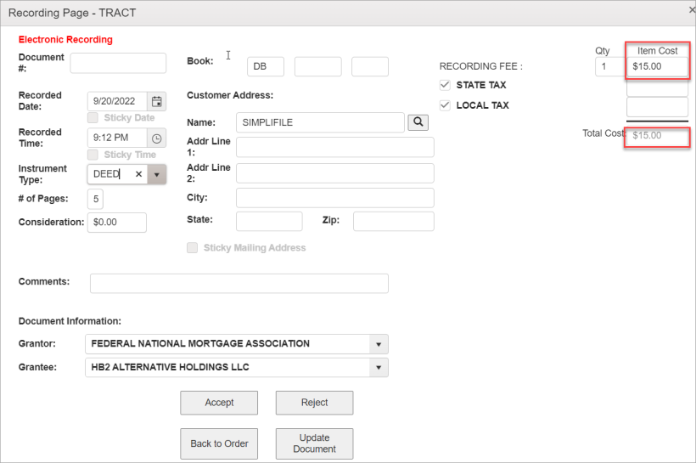Click the customer name search magnifier icon

point(418,122)
